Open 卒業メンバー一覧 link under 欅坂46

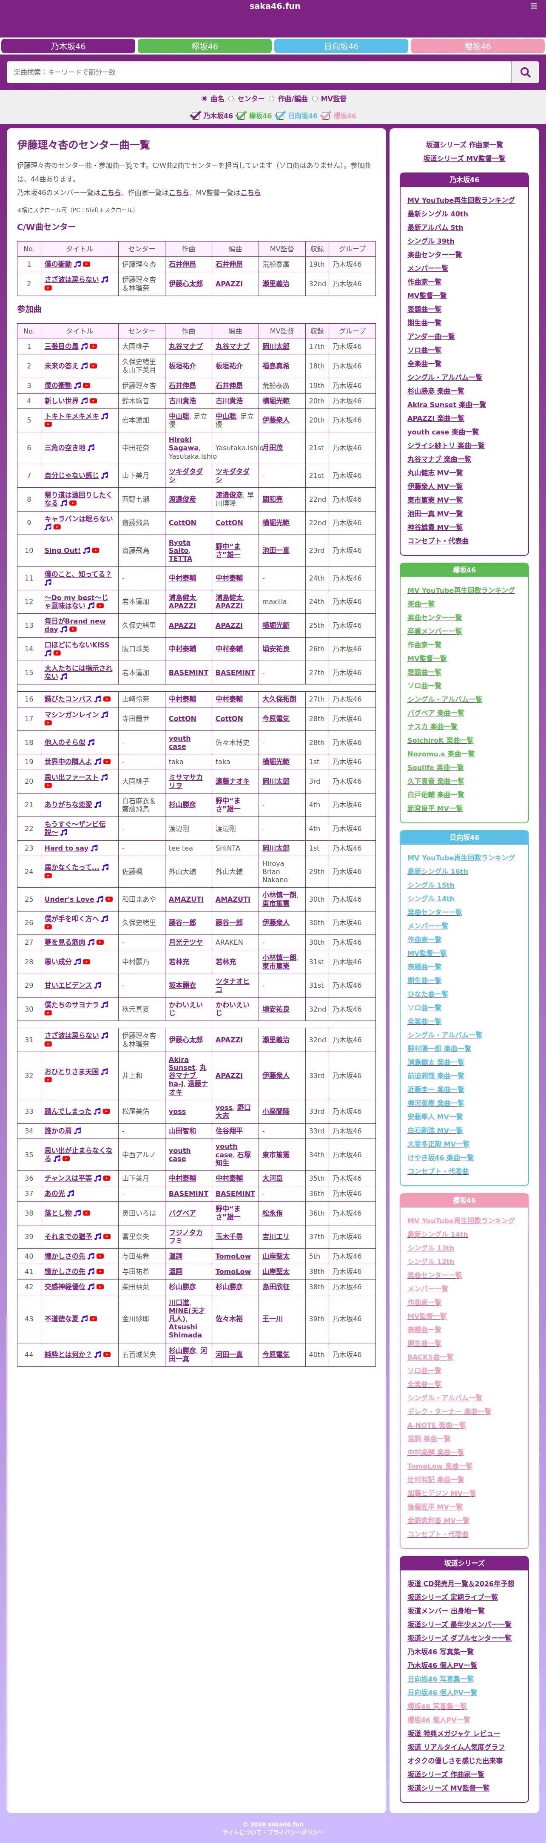click(435, 631)
